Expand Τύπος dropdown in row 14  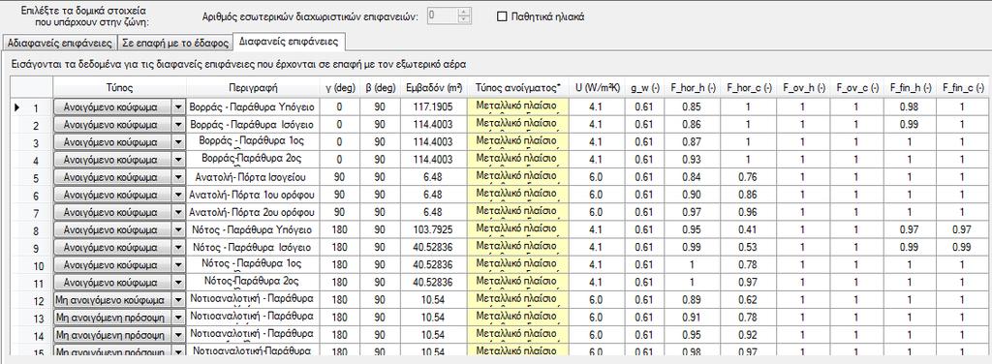coord(178,335)
